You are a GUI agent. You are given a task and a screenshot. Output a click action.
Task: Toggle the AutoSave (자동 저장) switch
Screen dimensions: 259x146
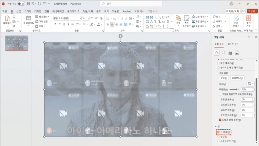coord(21,4)
